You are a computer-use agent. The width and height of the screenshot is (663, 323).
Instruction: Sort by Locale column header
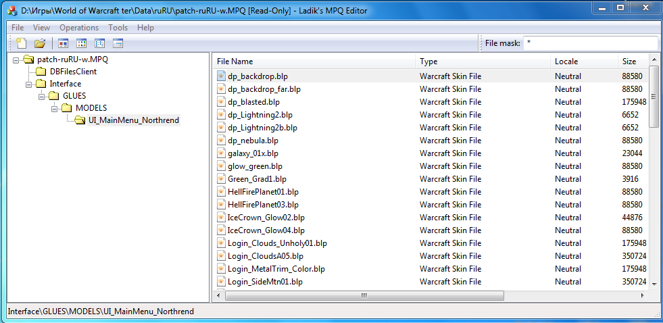(584, 61)
